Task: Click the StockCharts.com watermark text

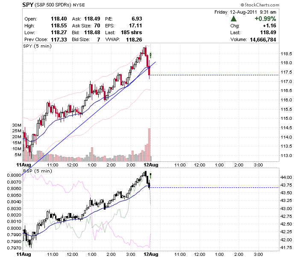Action: pos(260,5)
